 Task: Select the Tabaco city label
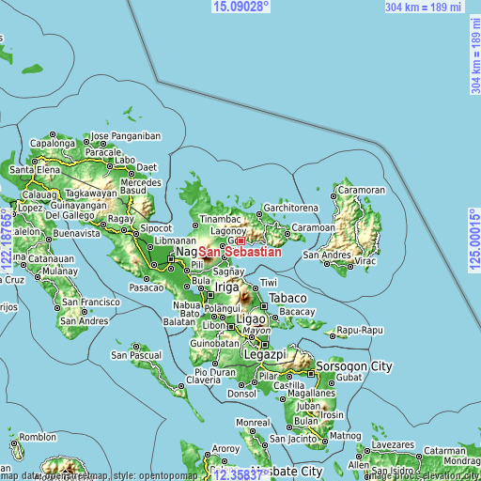point(287,298)
